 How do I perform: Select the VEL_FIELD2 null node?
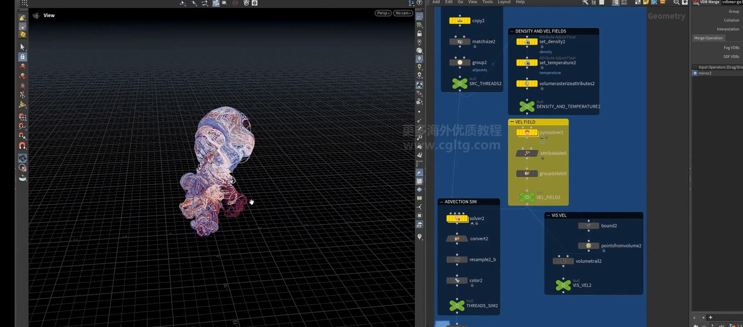pos(527,197)
